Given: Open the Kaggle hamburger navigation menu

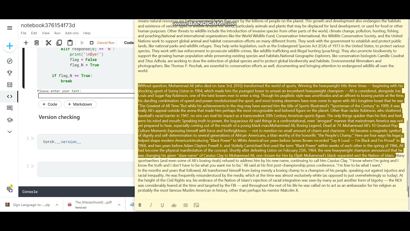Looking at the screenshot, I should coord(10,28).
